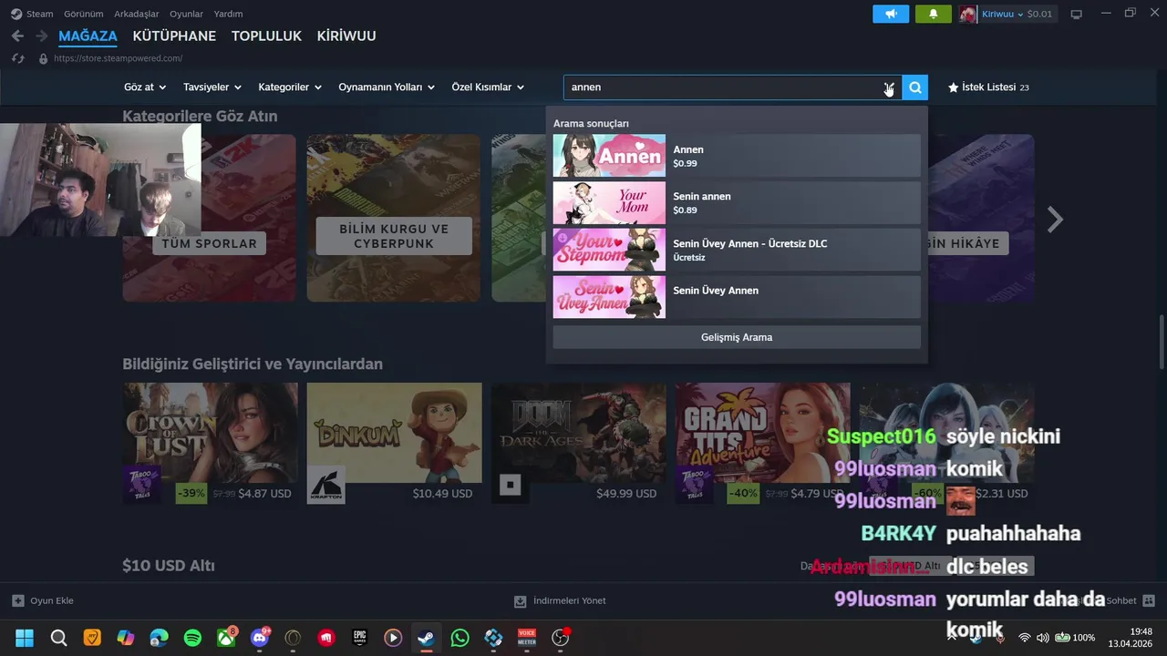Click the store URL address bar

pos(119,58)
